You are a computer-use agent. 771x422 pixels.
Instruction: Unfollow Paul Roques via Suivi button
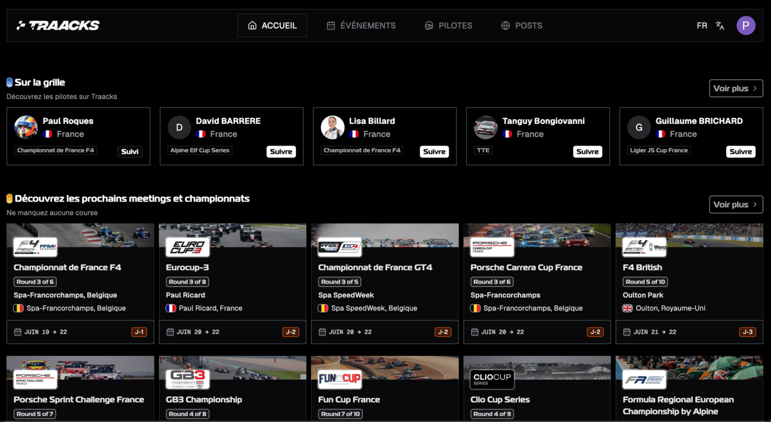(x=130, y=151)
